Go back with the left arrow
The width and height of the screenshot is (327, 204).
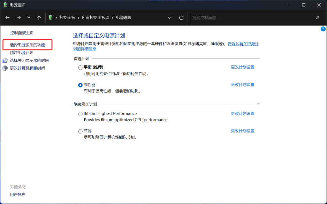(x=8, y=18)
